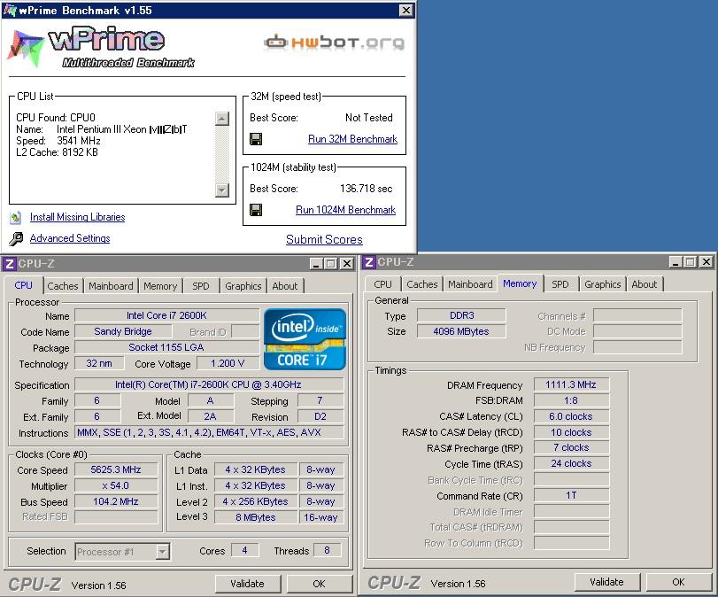Click the save icon for the 32M benchmark

click(x=256, y=139)
